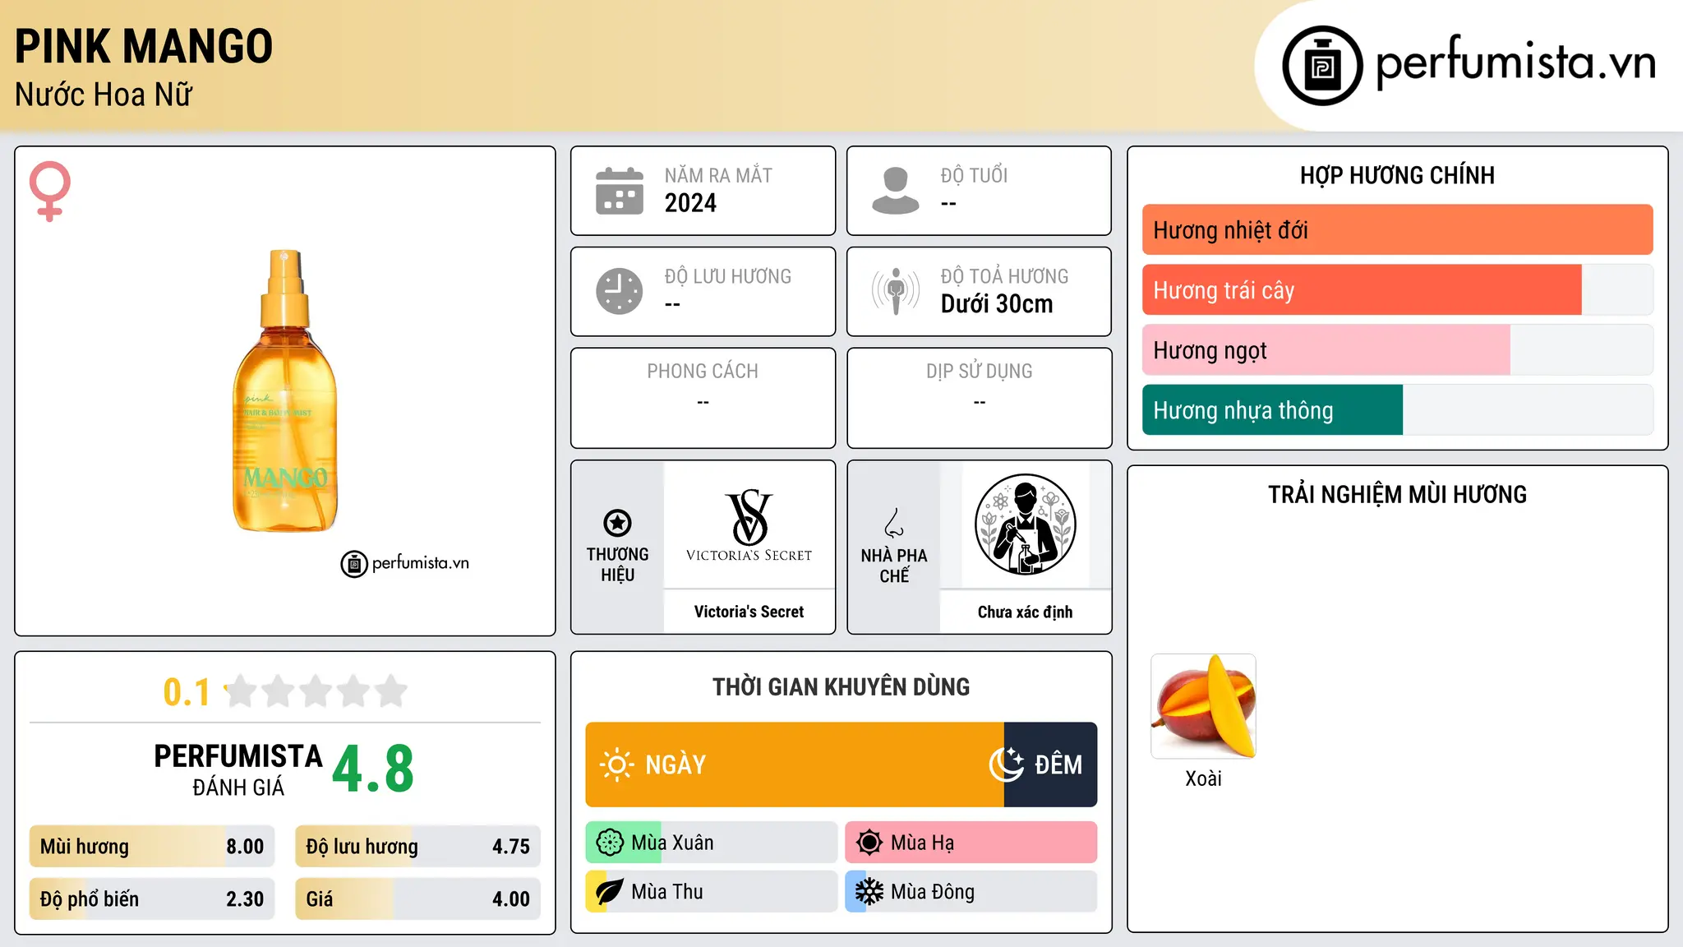Screen dimensions: 1683x947
Task: Select the Mùa Thu season bar
Action: [712, 892]
